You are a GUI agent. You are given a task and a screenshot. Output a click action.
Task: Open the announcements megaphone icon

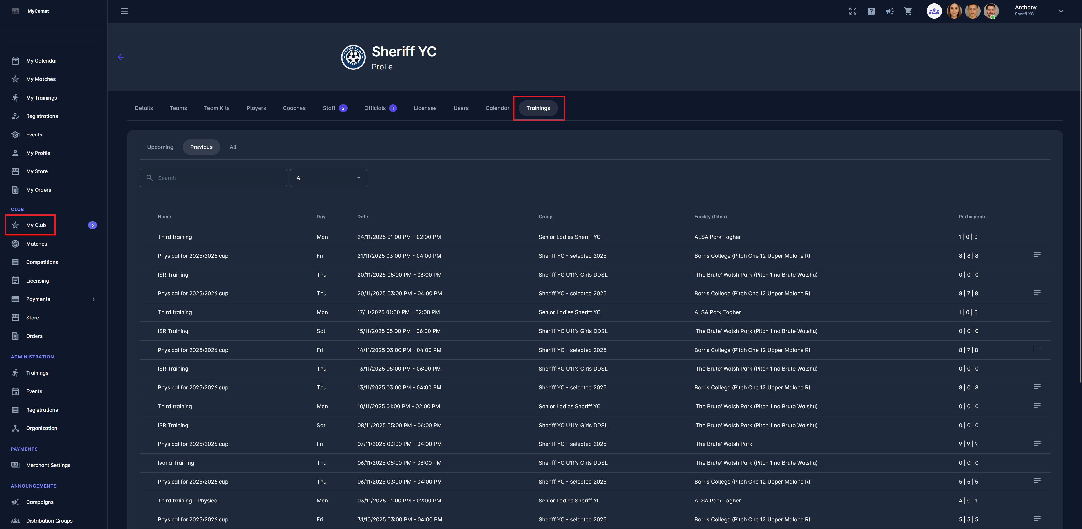tap(890, 11)
